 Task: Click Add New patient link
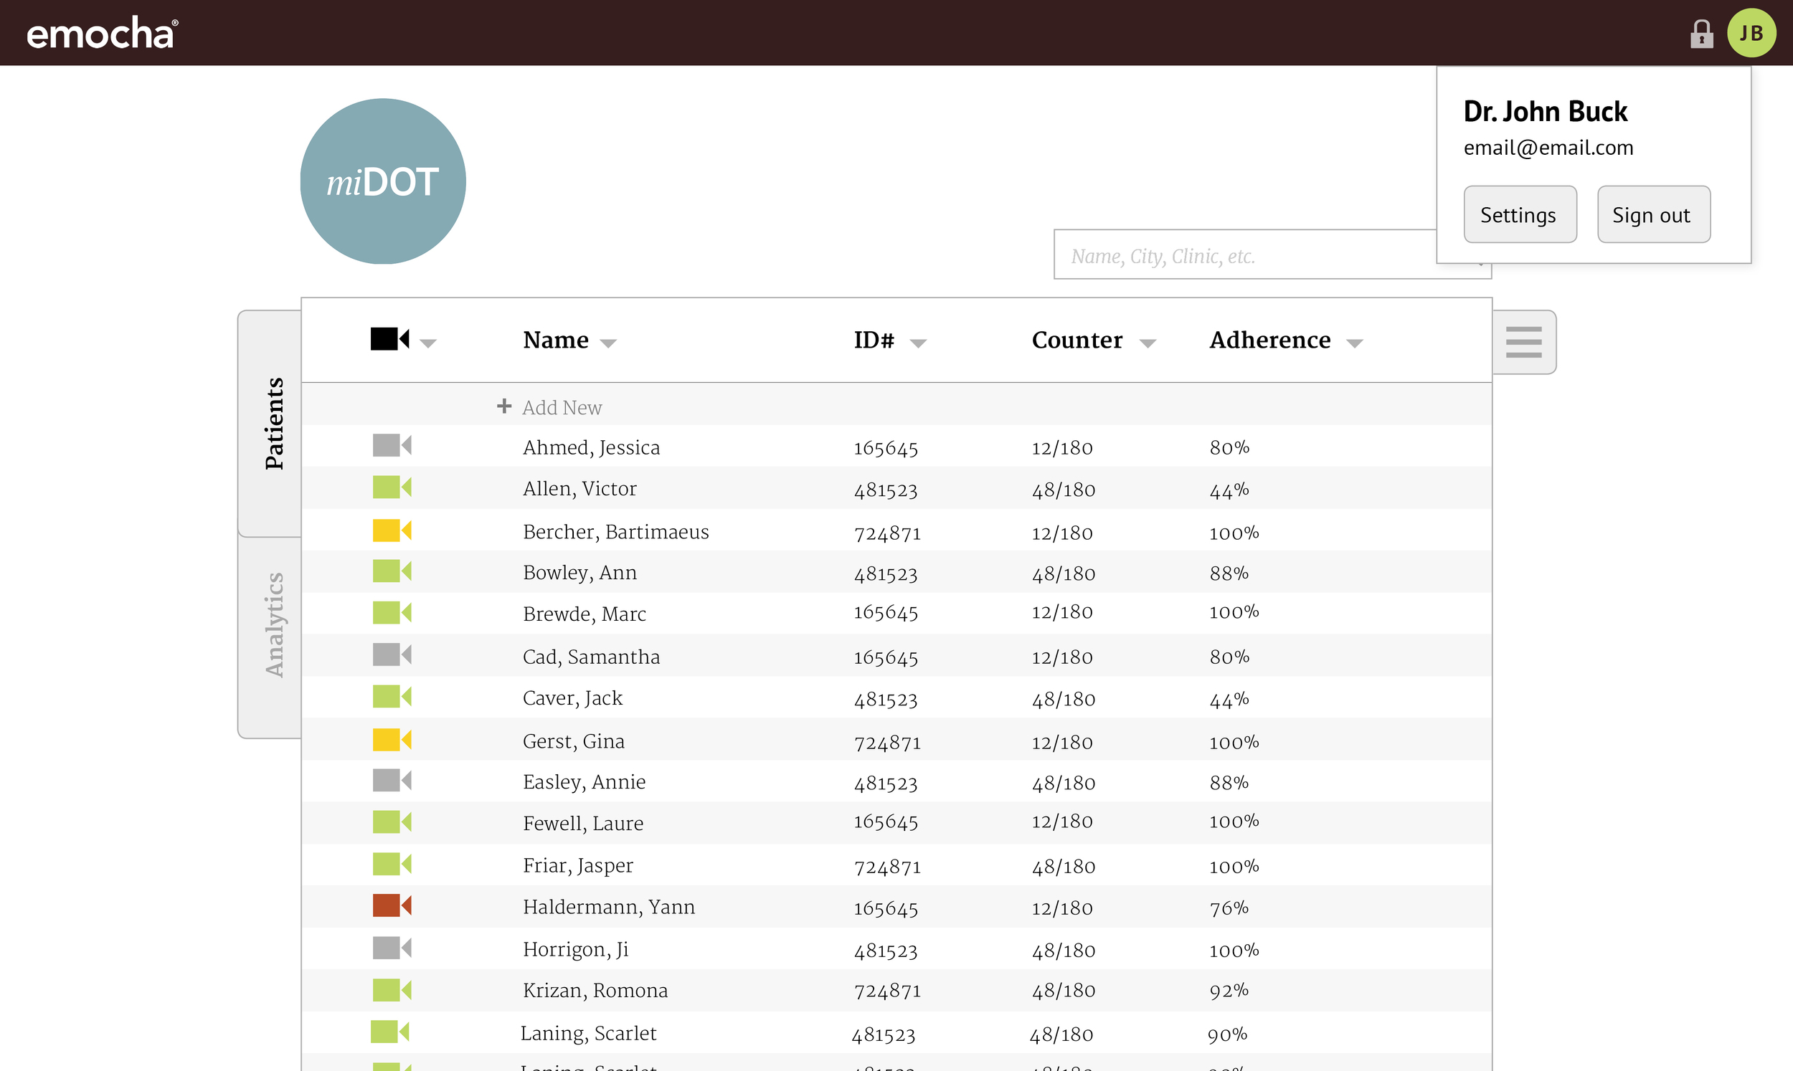coord(562,407)
